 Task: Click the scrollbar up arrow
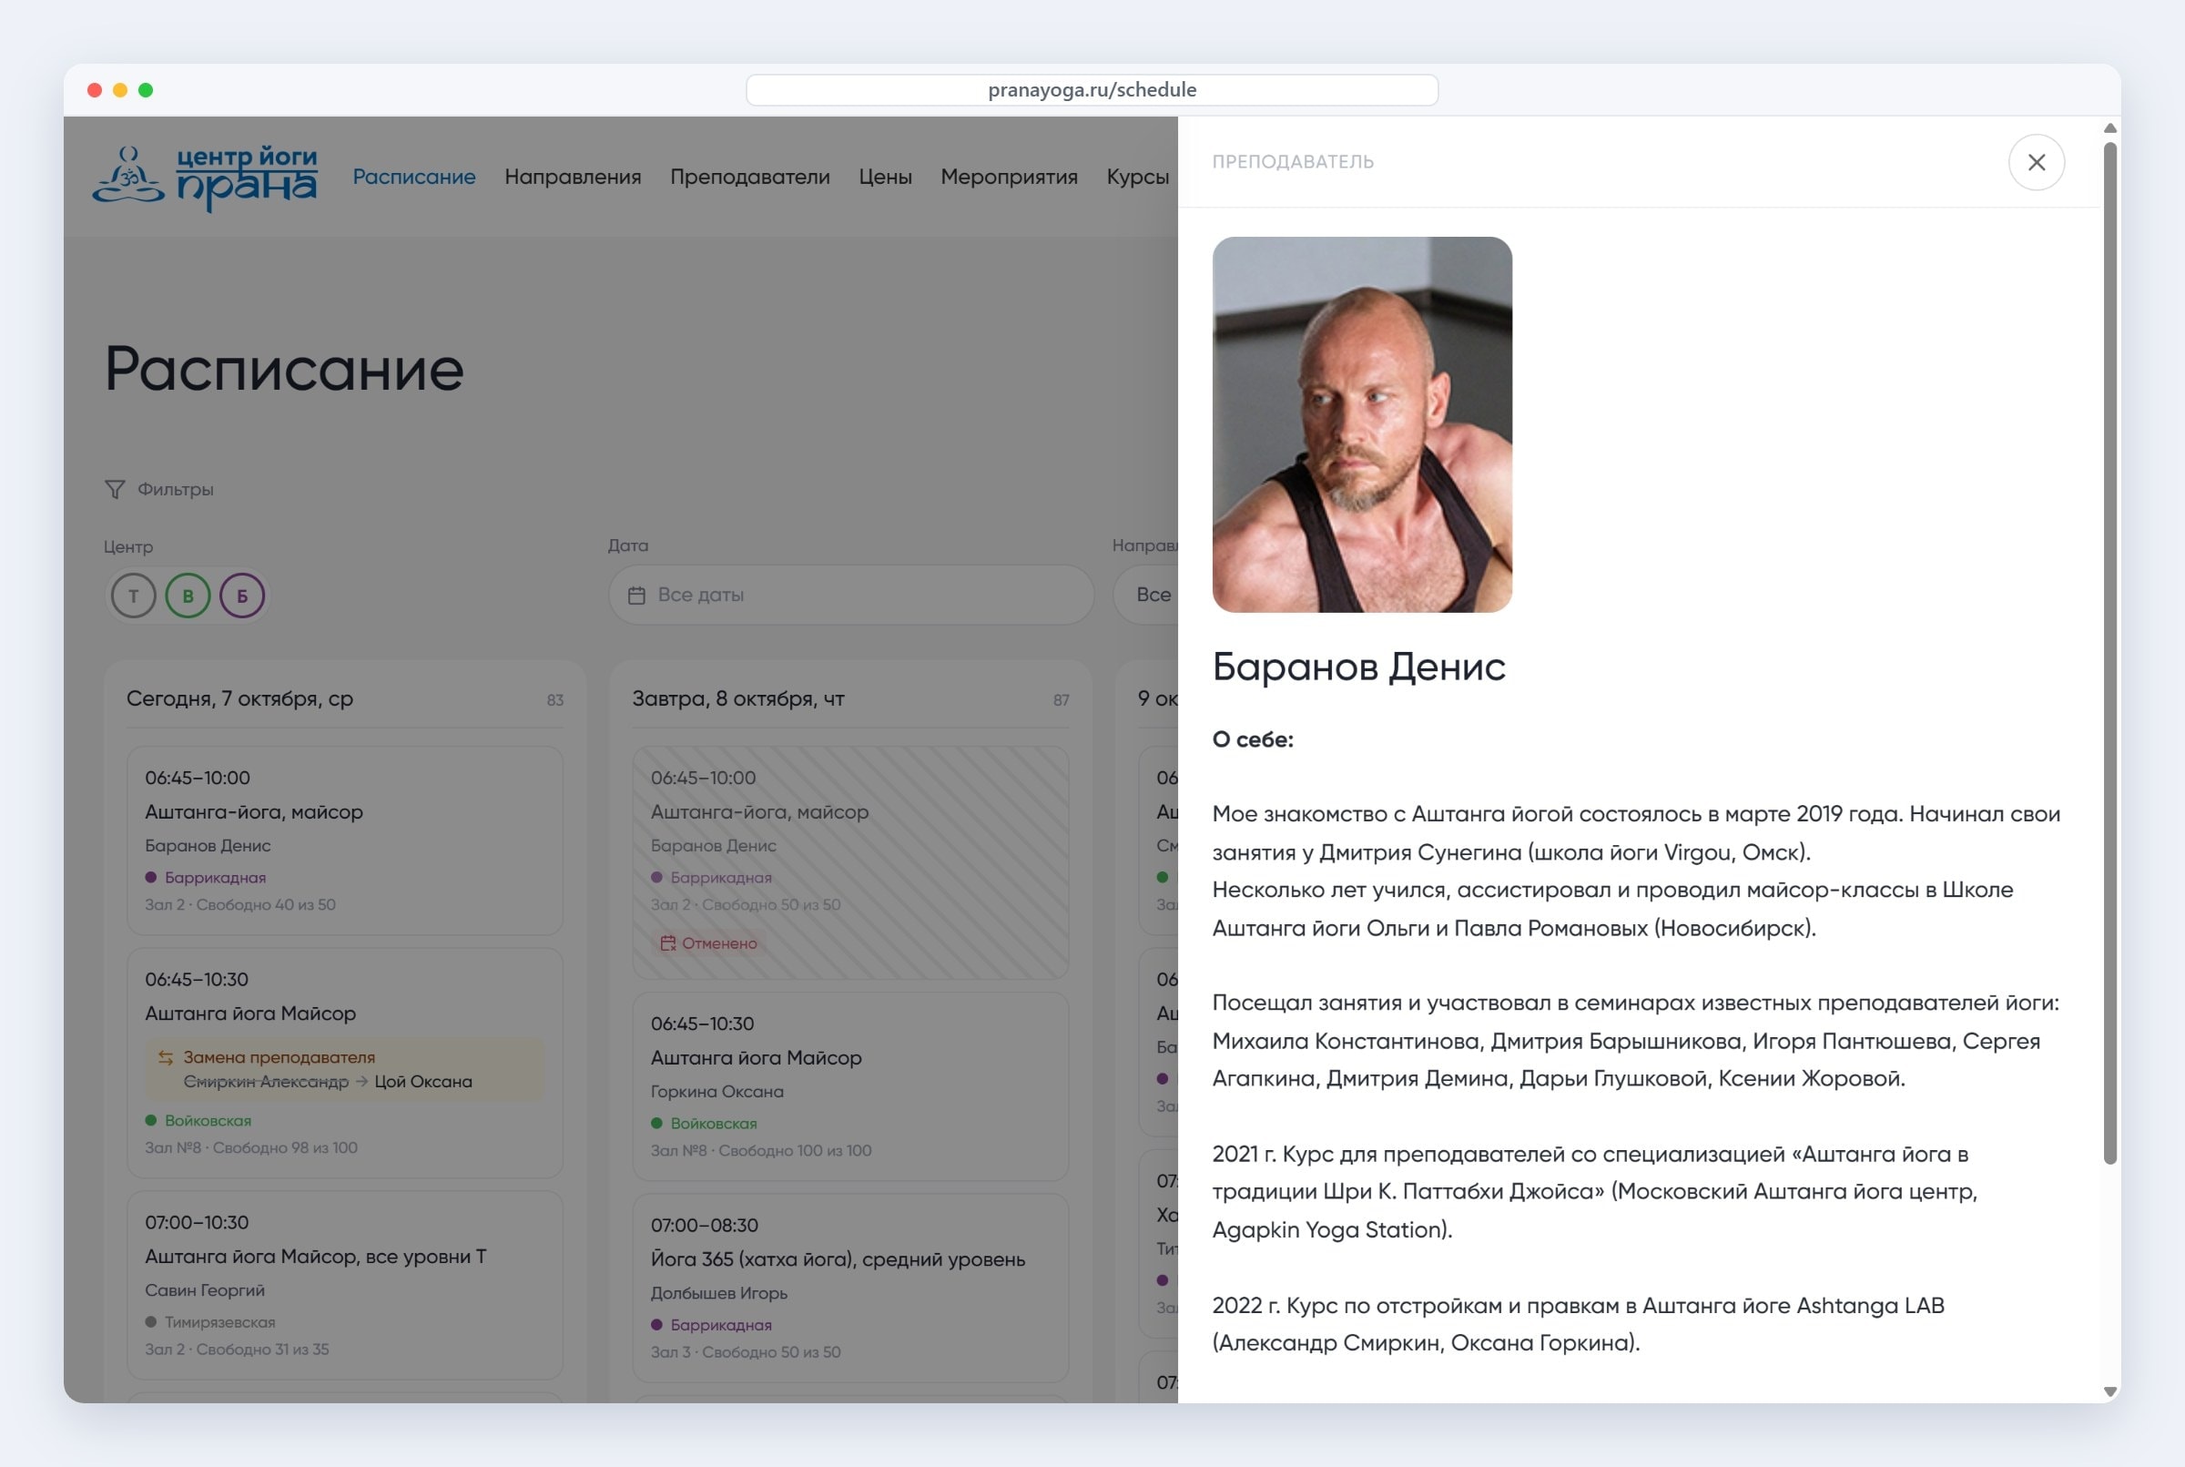2109,128
